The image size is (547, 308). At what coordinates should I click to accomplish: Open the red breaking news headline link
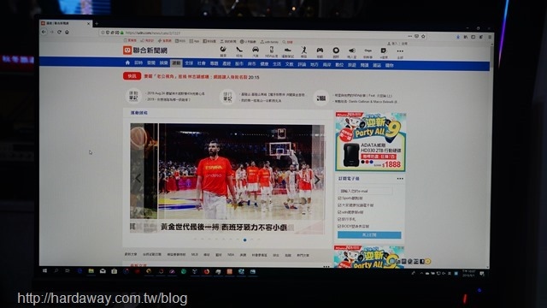[x=196, y=76]
